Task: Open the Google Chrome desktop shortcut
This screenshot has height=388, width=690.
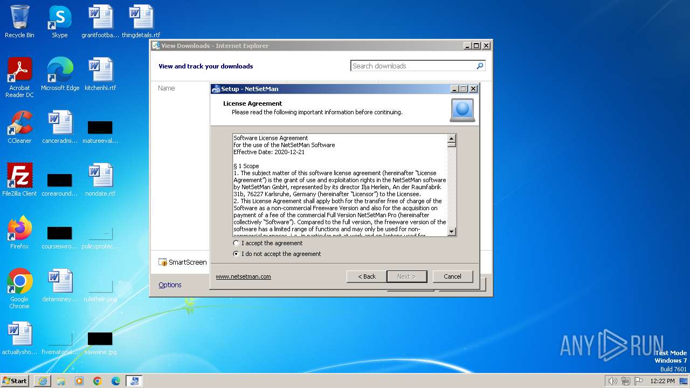Action: (x=19, y=289)
